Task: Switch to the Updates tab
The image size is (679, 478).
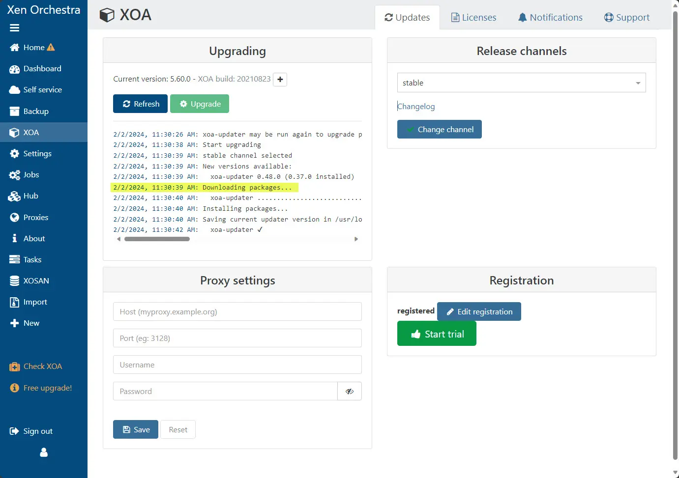Action: (x=407, y=18)
